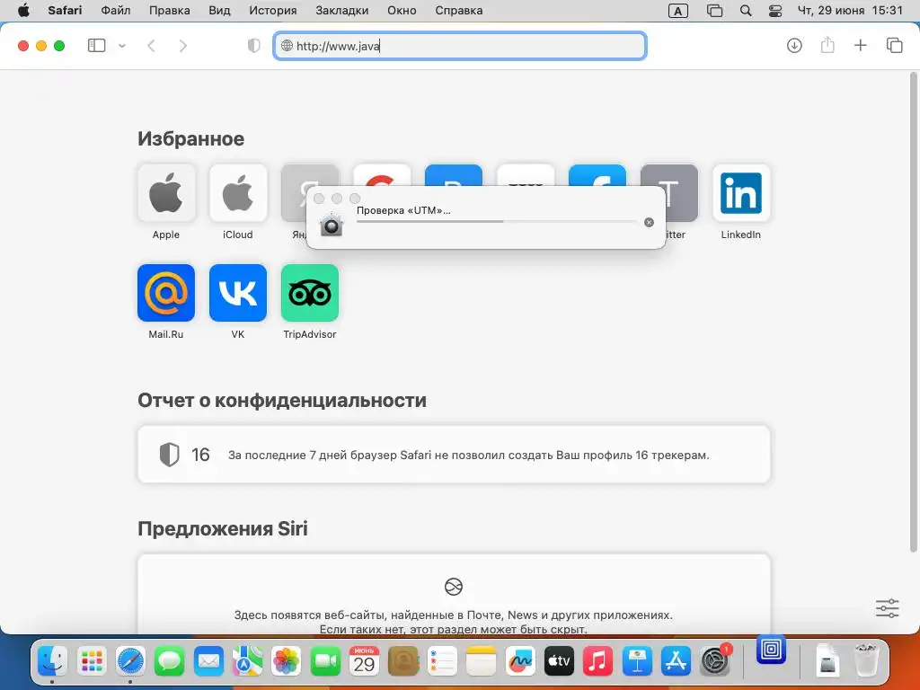This screenshot has width=920, height=690.
Task: Open the Apple favorite tile
Action: pos(166,193)
